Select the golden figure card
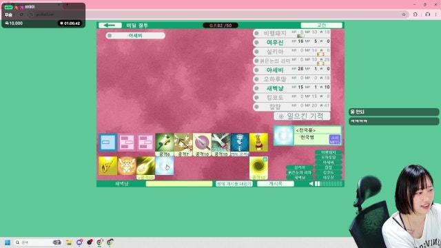Viewport: 441px width, 248px height. pos(258,143)
